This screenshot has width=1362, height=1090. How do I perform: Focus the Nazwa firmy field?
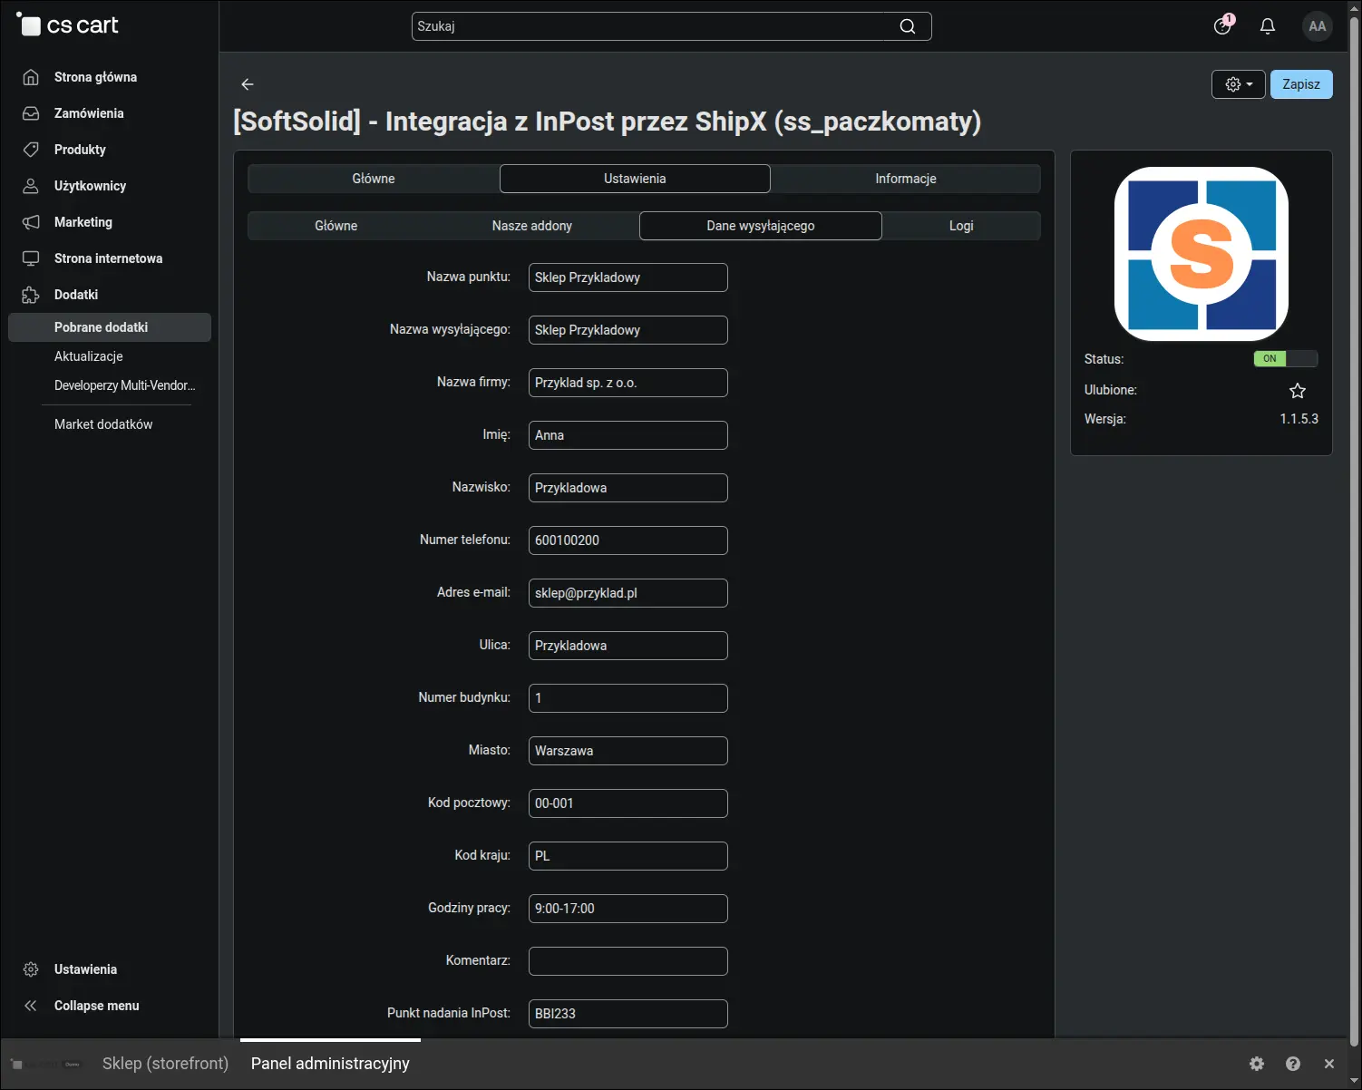pyautogui.click(x=628, y=383)
